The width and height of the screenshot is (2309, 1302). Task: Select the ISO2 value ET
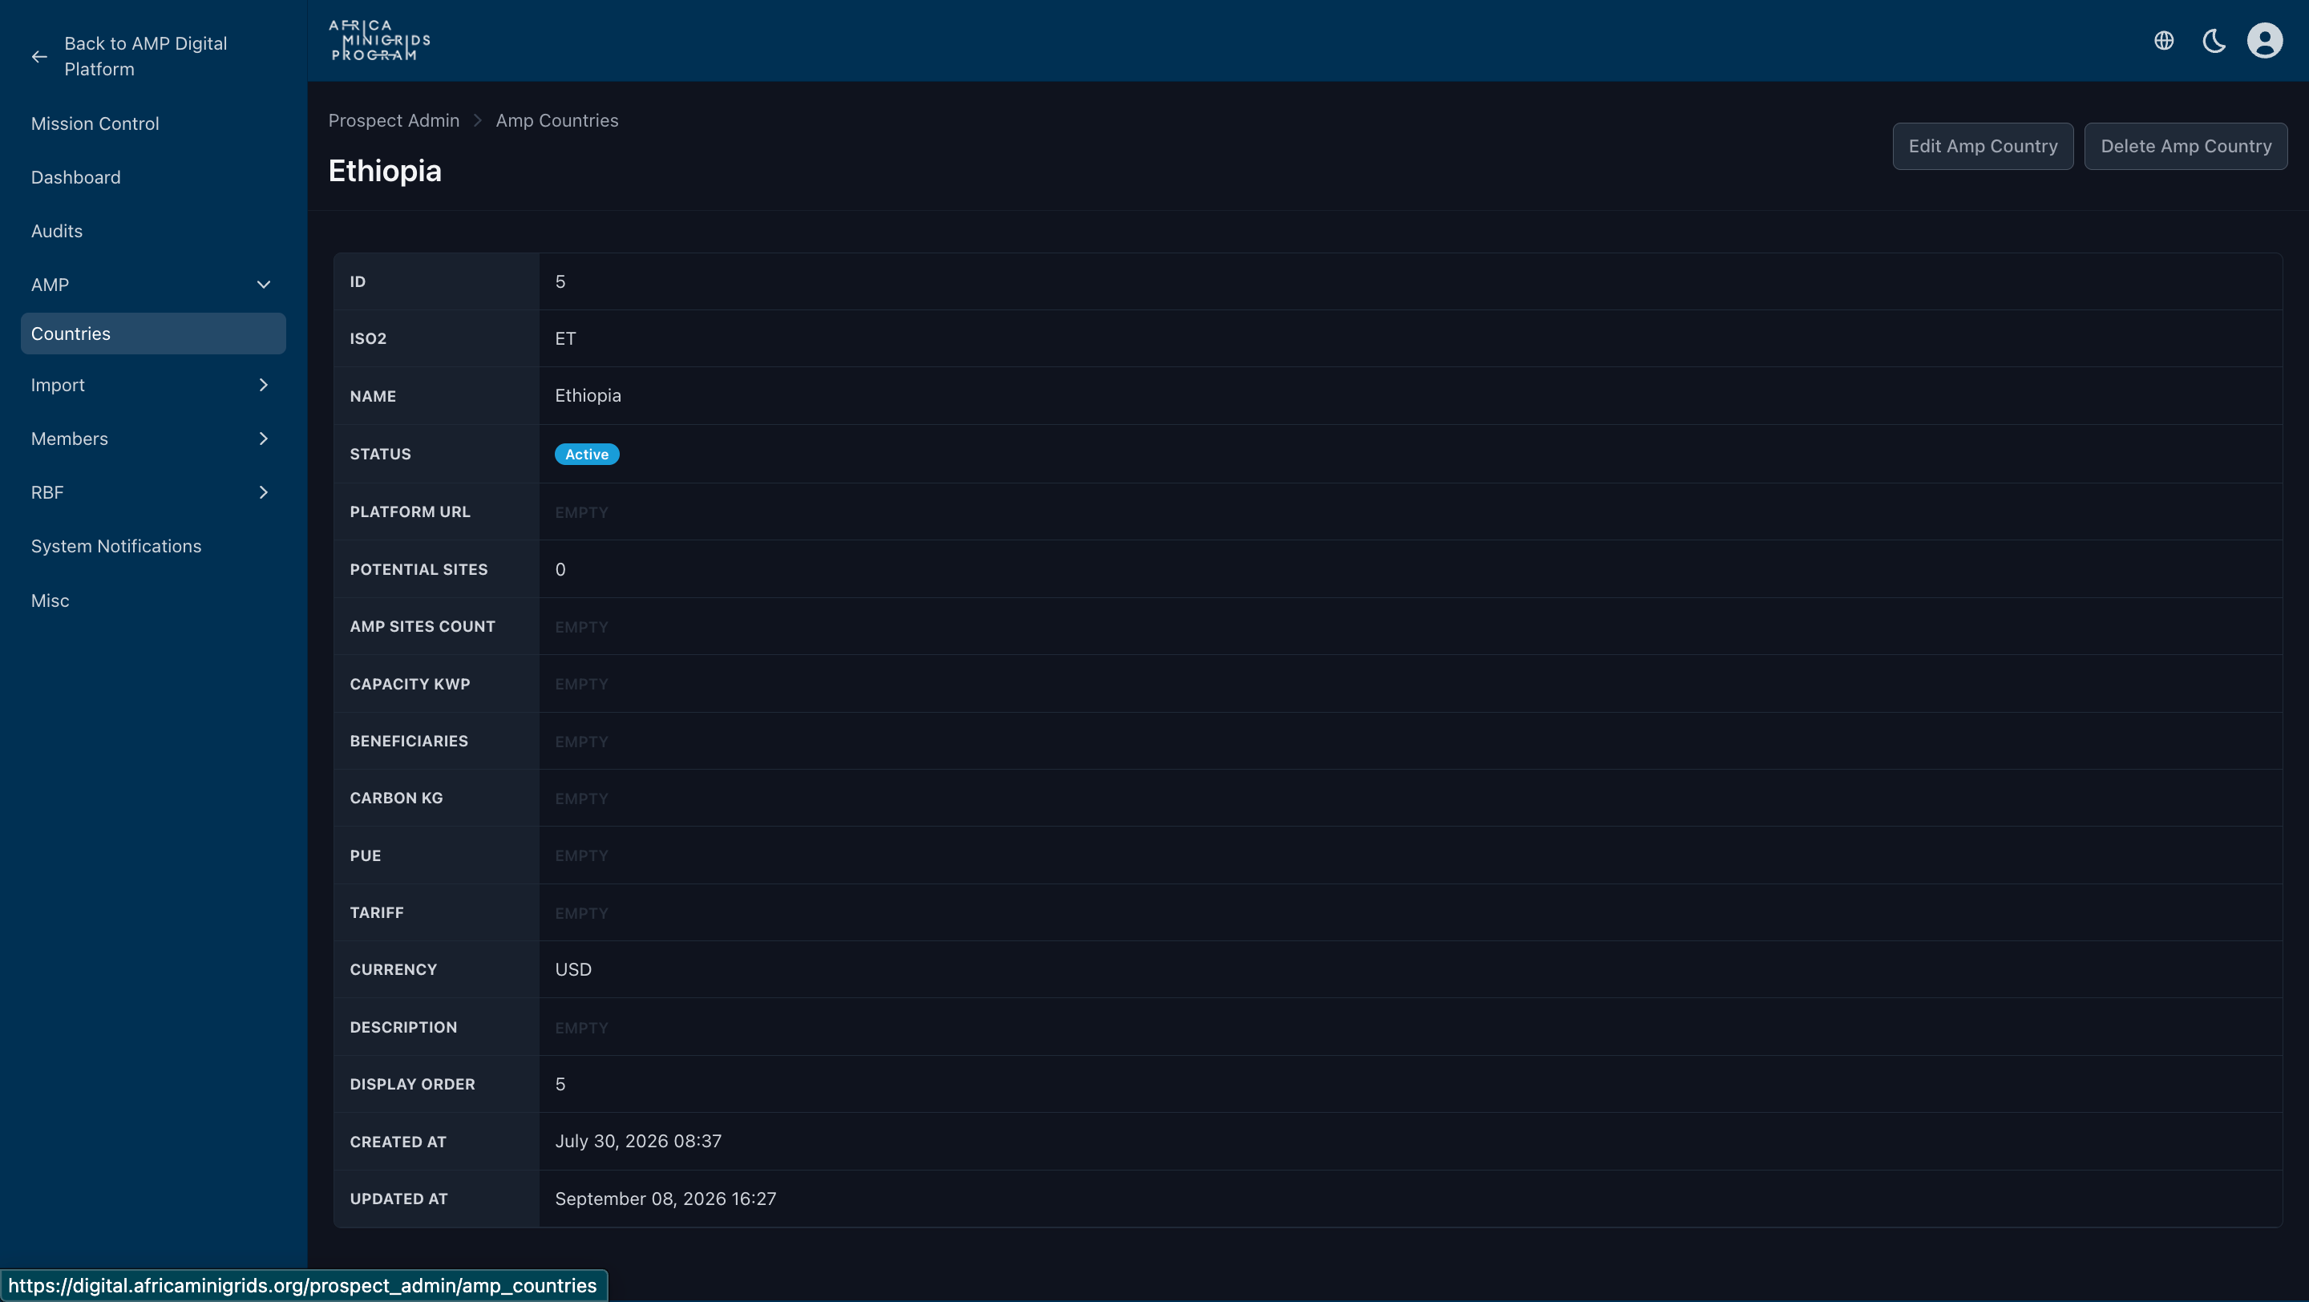[x=565, y=338]
